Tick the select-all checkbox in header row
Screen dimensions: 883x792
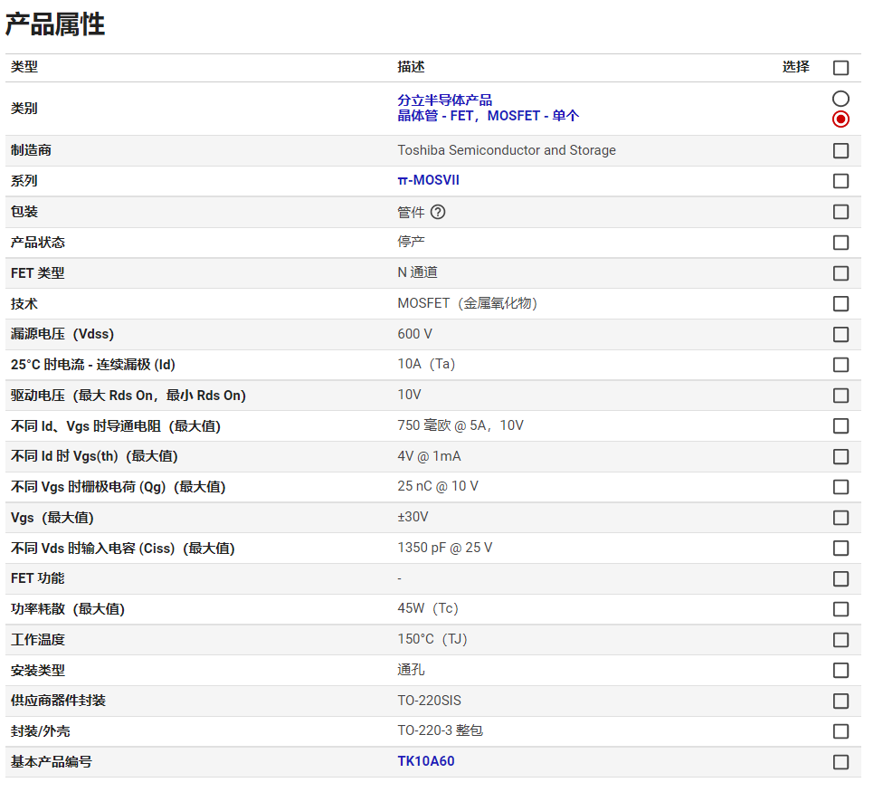840,68
